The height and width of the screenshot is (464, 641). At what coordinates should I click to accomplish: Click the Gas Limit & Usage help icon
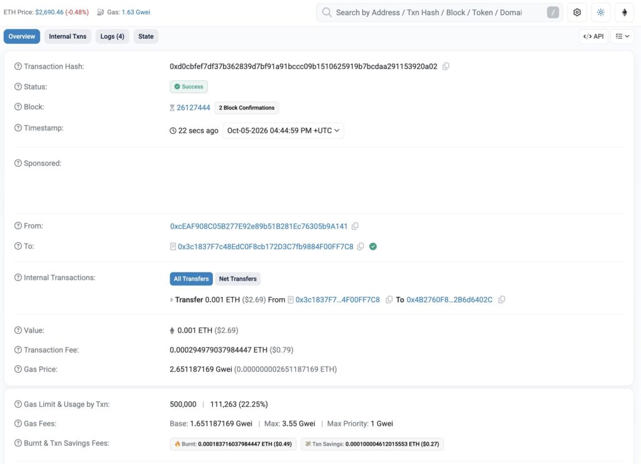(x=18, y=405)
